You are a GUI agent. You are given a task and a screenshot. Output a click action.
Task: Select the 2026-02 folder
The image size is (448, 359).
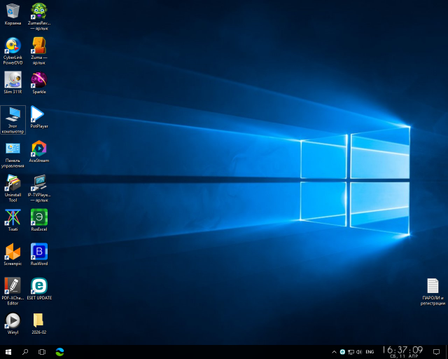click(x=39, y=323)
